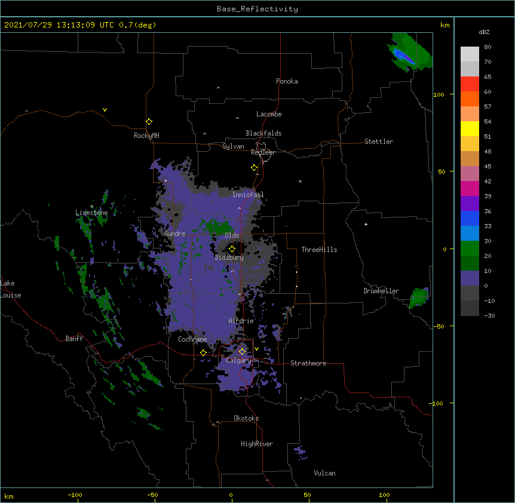
Task: Click the Base_Reflectivity title text
Action: point(257,9)
